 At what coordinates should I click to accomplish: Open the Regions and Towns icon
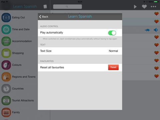coord(6,77)
